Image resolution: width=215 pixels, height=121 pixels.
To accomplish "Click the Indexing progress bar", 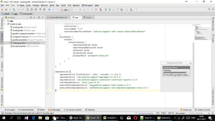I will (176, 73).
